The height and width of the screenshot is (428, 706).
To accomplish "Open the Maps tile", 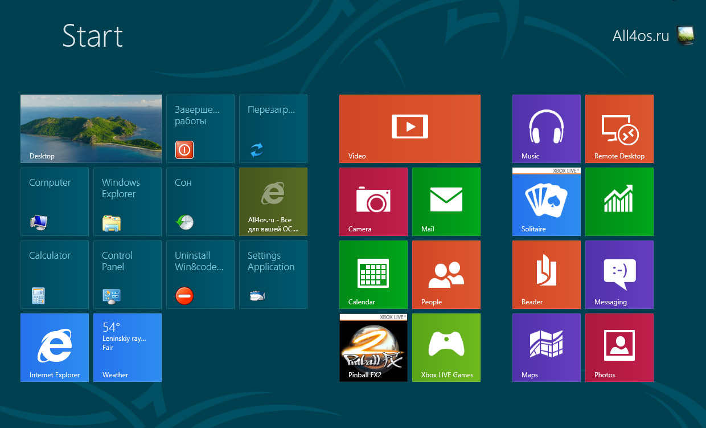I will pyautogui.click(x=547, y=348).
